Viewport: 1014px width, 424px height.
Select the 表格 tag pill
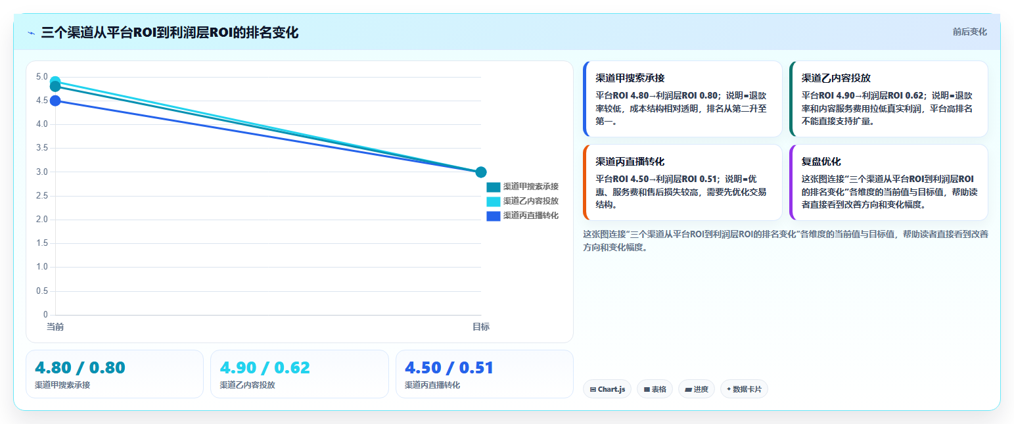coord(655,389)
